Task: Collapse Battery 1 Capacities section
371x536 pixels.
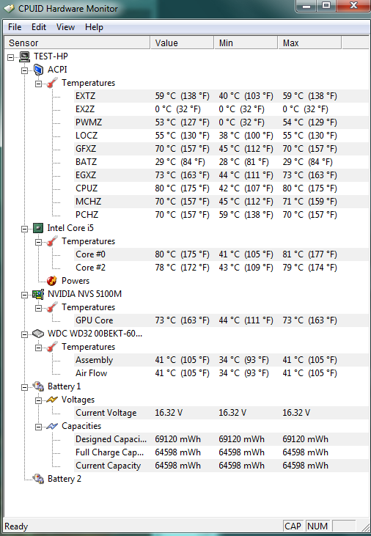Action: (38, 427)
